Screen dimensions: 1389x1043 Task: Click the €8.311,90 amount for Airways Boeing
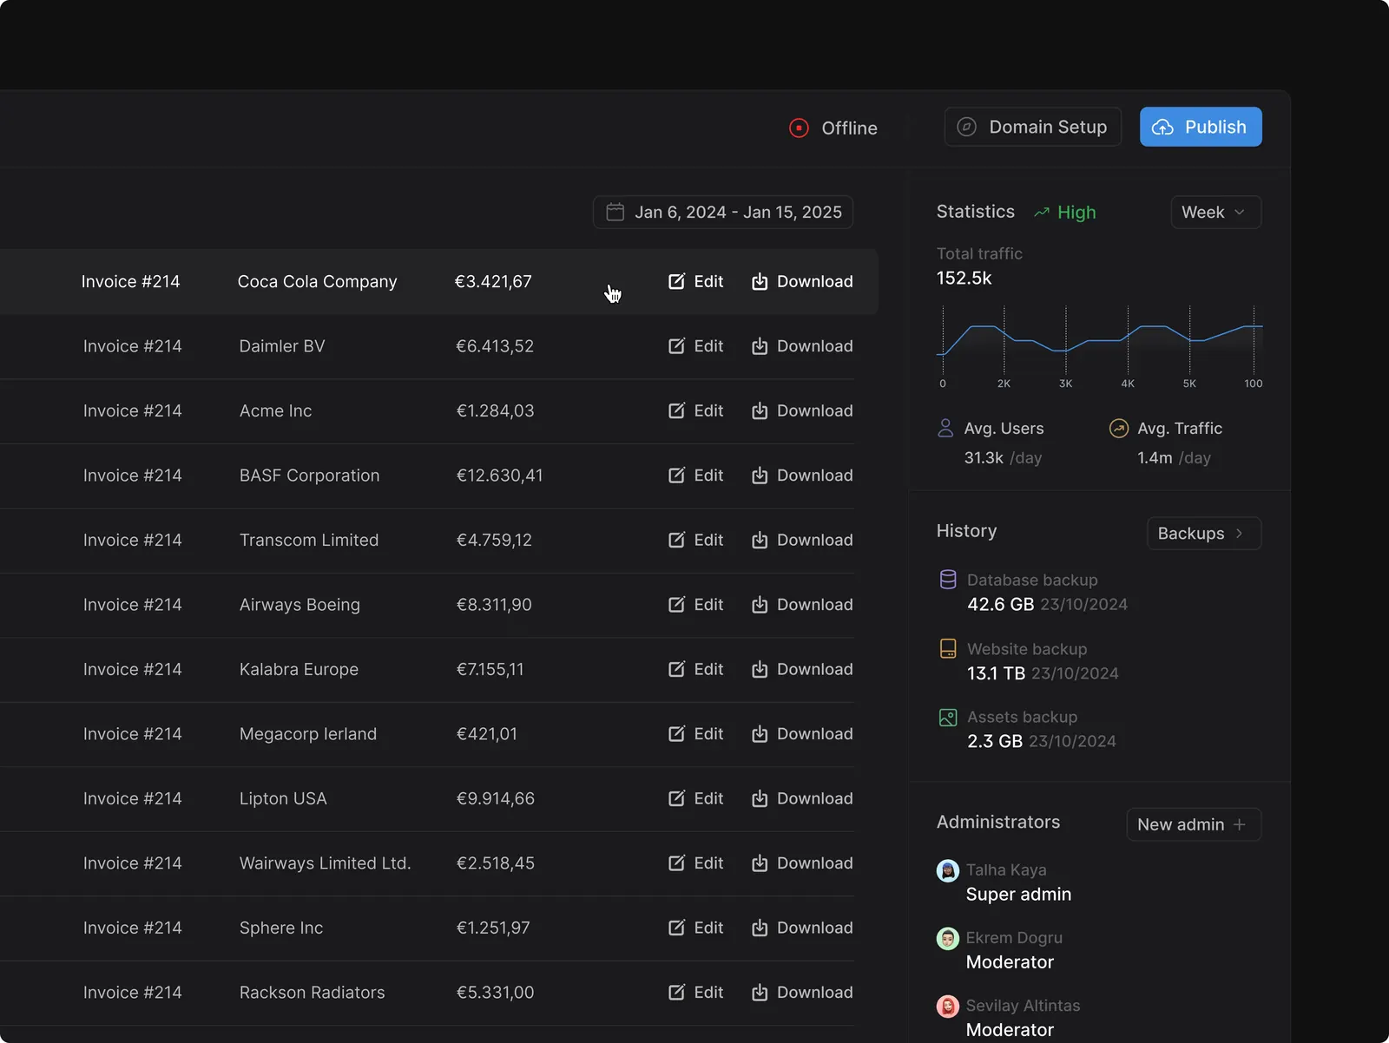[x=494, y=605]
